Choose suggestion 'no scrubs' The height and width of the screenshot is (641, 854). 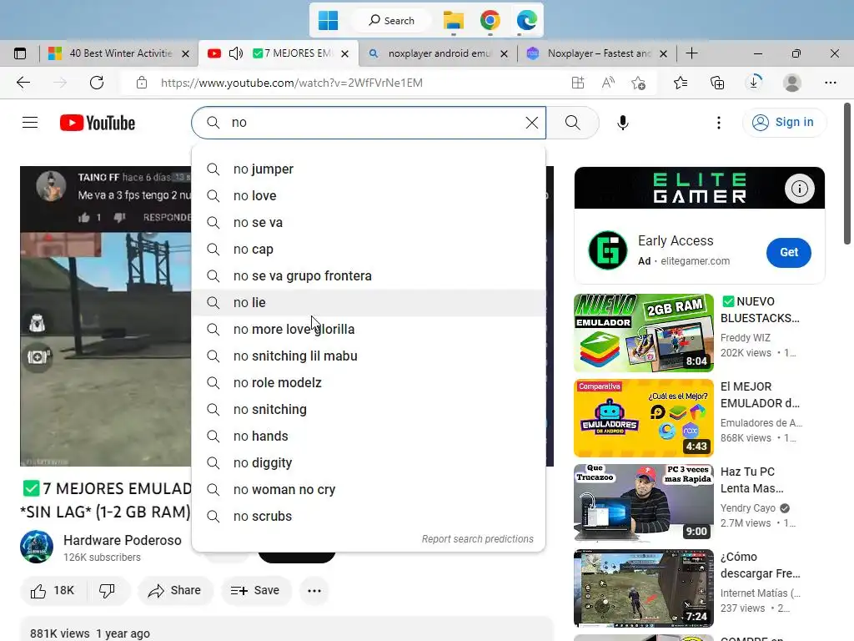click(369, 516)
